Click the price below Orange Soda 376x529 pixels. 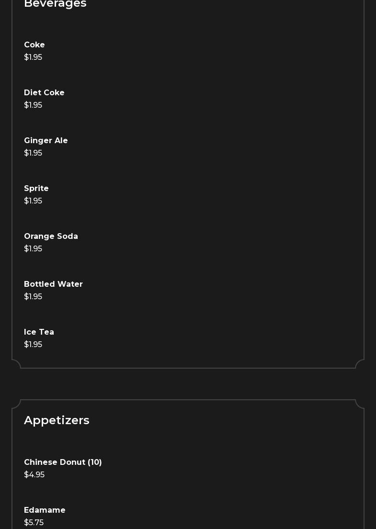coord(33,249)
